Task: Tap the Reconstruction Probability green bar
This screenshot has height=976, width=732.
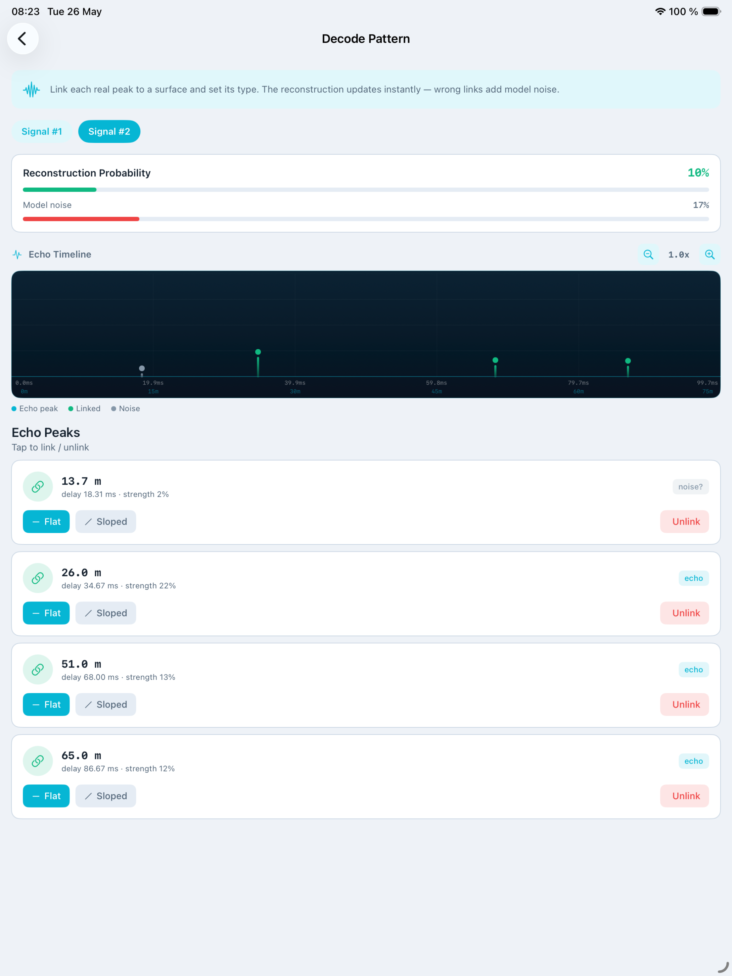Action: [x=60, y=190]
